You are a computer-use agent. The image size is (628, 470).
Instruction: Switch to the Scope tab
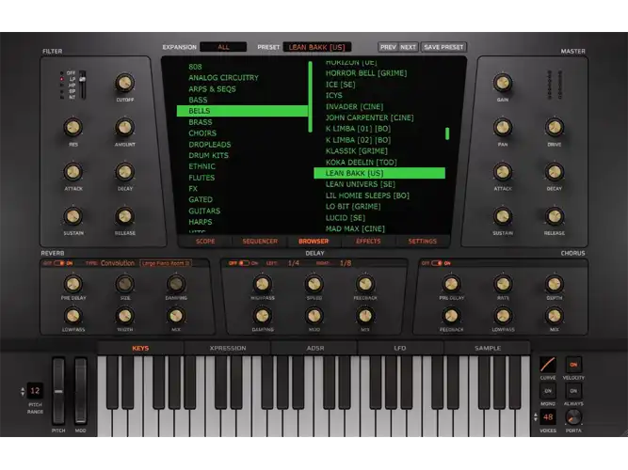point(205,242)
